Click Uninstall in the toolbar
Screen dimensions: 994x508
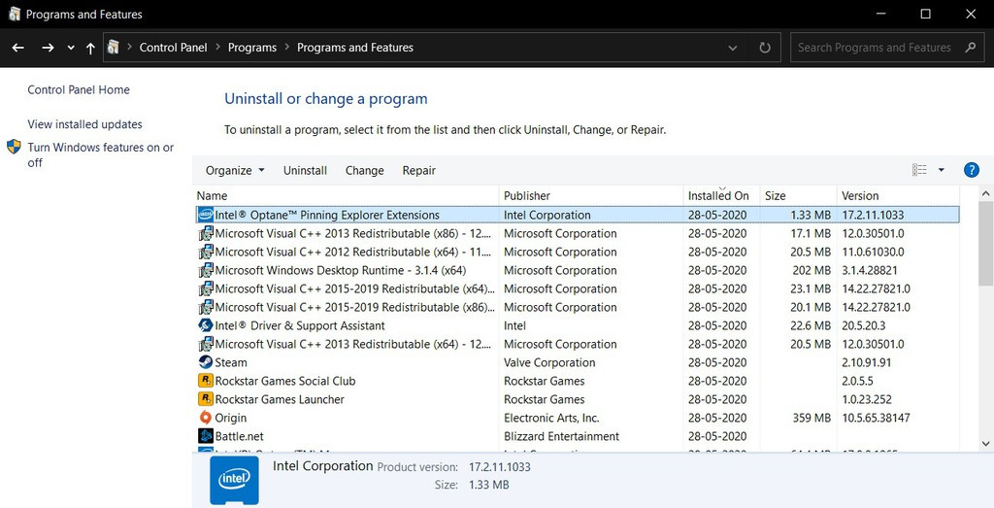pos(305,170)
